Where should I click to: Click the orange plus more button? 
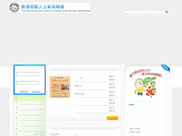click(112, 118)
